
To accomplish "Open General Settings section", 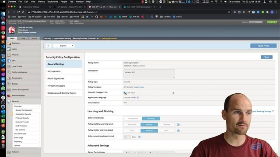I will tap(64, 64).
